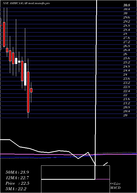This screenshot has height=193, width=137.
Task: Click the 22.4 price axis label
Action: [x=127, y=91]
